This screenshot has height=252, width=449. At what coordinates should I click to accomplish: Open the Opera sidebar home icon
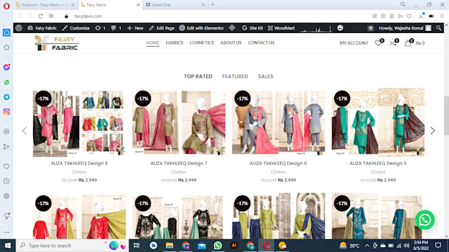coord(7,32)
